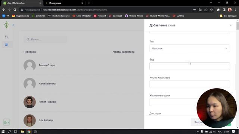
Task: Open notification center icon
Action: [233, 131]
